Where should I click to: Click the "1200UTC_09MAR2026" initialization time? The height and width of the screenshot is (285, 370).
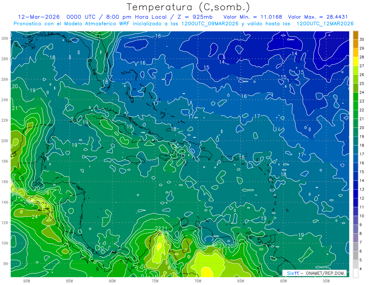tap(210, 24)
